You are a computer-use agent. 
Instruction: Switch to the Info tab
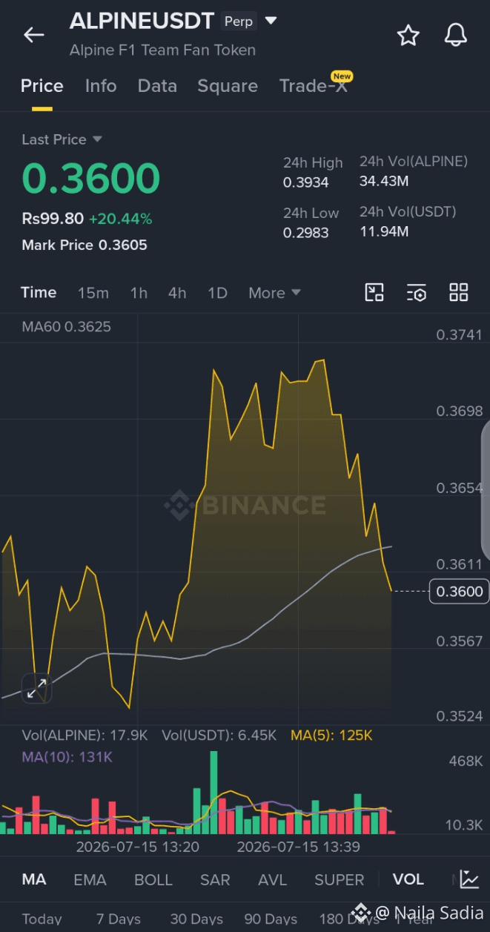(101, 86)
